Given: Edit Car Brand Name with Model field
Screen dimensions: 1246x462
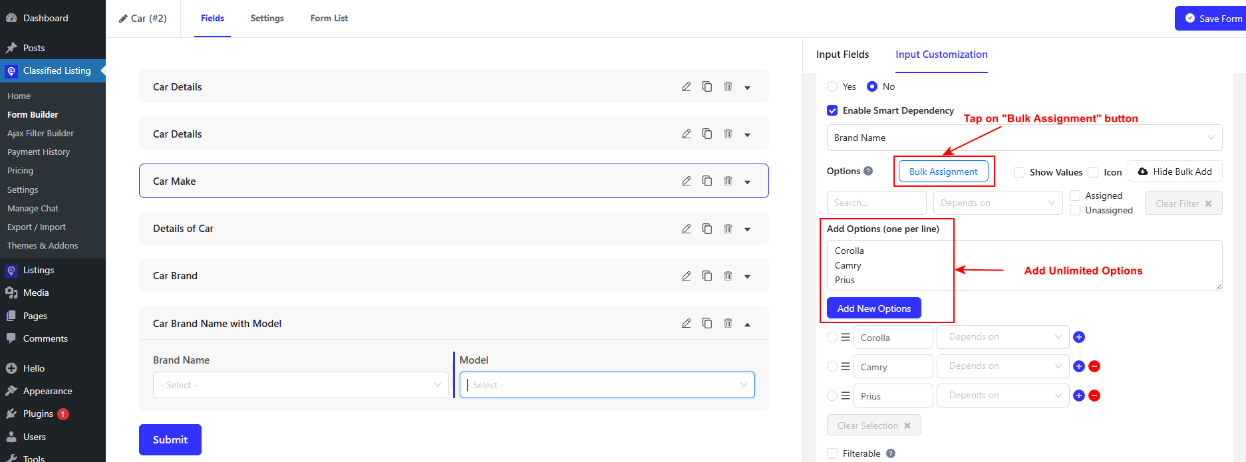Looking at the screenshot, I should (686, 323).
